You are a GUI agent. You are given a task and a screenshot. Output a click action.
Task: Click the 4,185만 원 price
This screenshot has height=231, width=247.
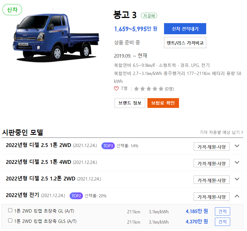click(197, 211)
